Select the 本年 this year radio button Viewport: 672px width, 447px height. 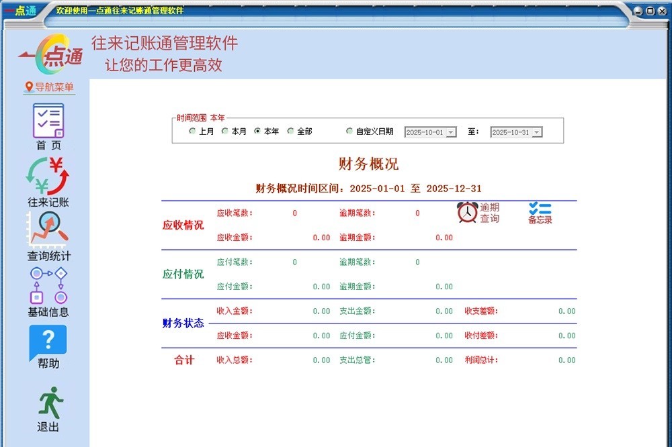[258, 132]
